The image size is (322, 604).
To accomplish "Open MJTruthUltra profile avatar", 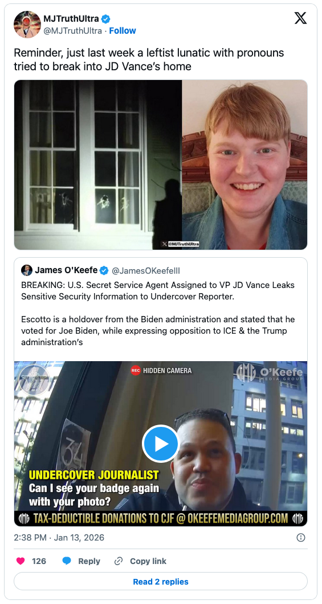I will coord(27,24).
